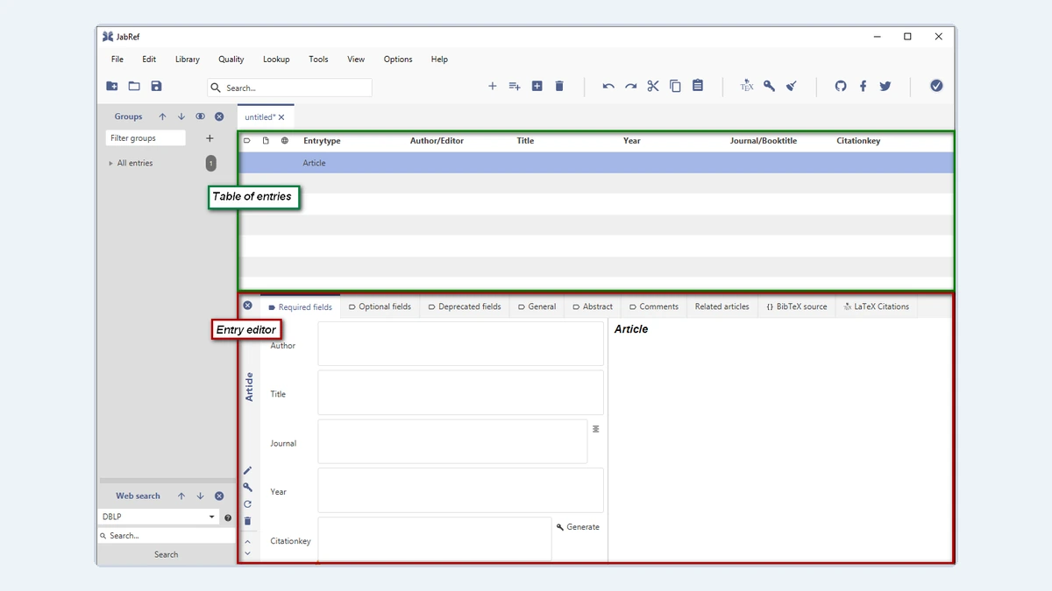The height and width of the screenshot is (591, 1052).
Task: Open the File menu
Action: pyautogui.click(x=117, y=60)
